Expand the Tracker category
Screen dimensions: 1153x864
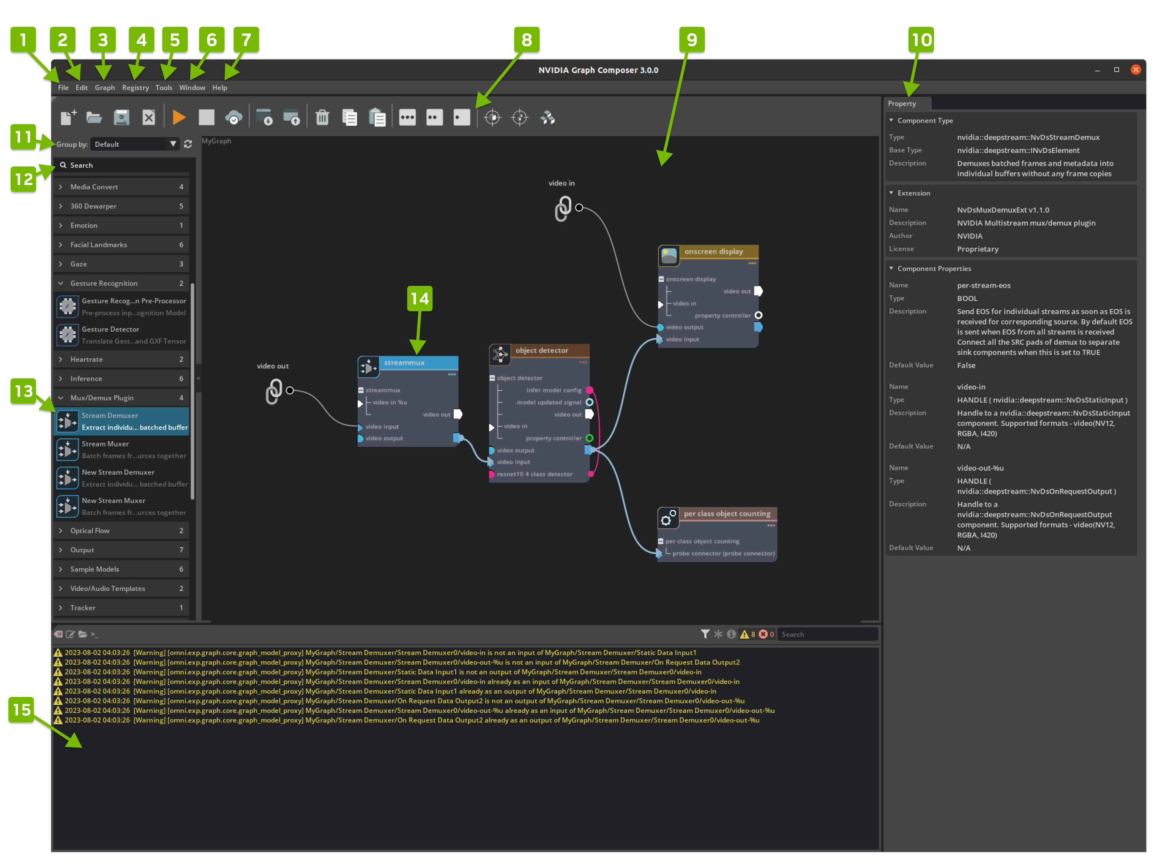pyautogui.click(x=121, y=608)
